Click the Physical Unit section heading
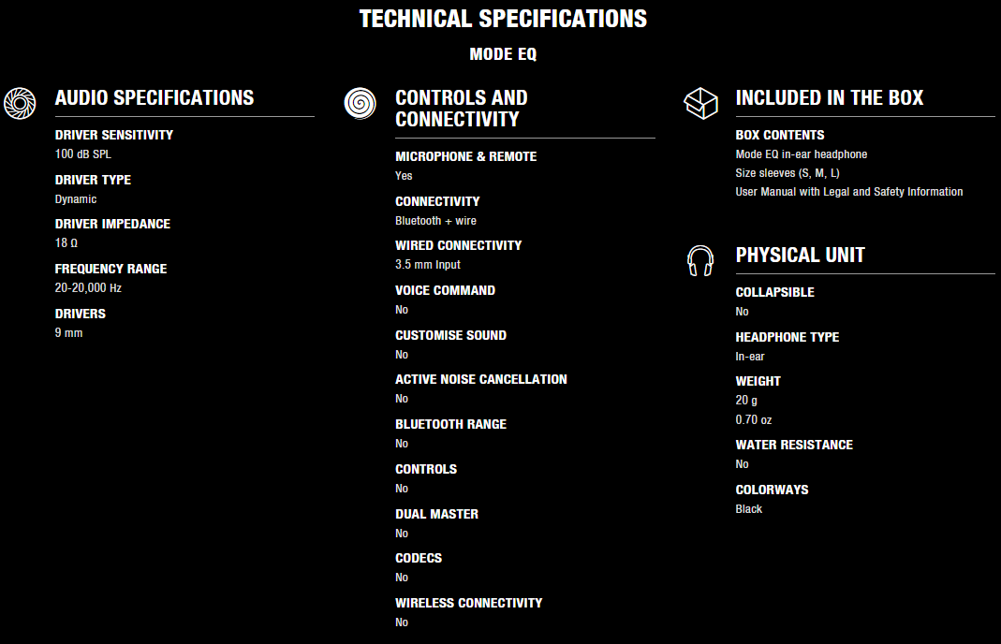This screenshot has height=644, width=1001. (801, 255)
